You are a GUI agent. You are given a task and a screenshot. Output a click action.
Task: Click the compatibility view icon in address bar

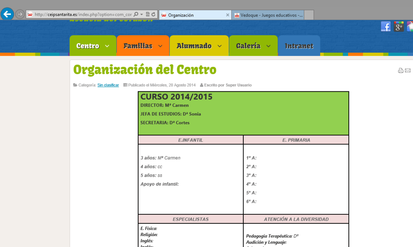tap(148, 14)
